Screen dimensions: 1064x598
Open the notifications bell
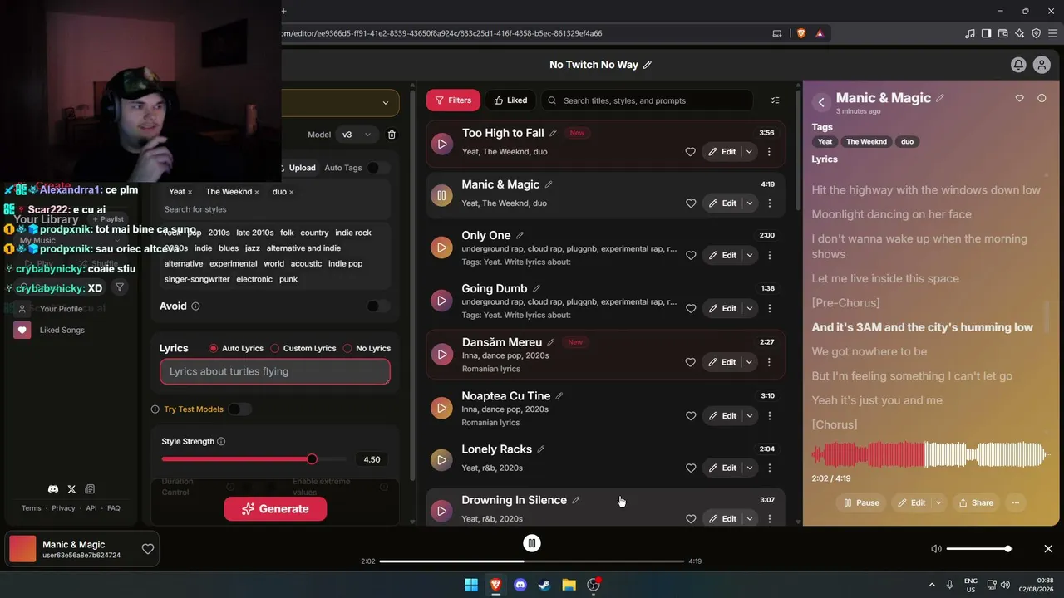point(1018,65)
